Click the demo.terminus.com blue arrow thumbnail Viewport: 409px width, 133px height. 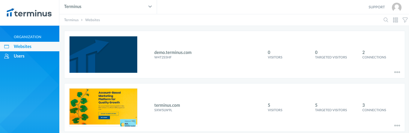tap(103, 55)
